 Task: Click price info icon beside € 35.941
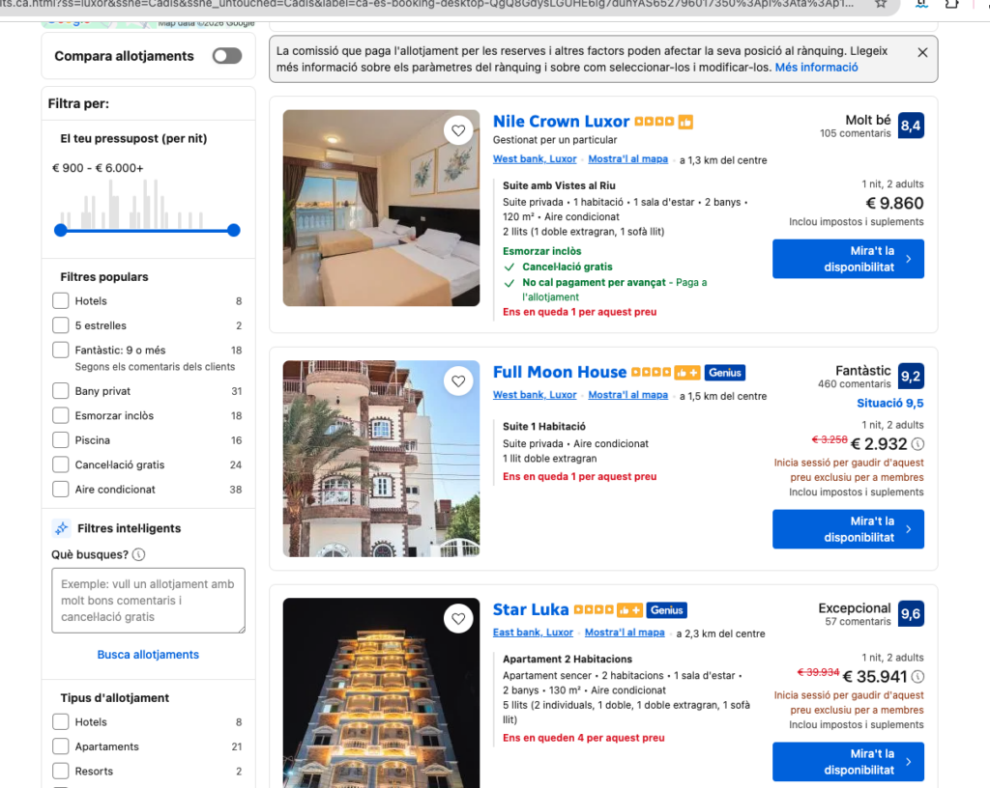(x=918, y=677)
